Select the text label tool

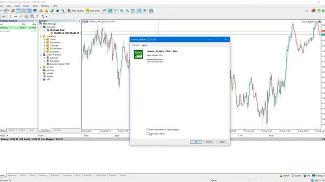point(38,16)
